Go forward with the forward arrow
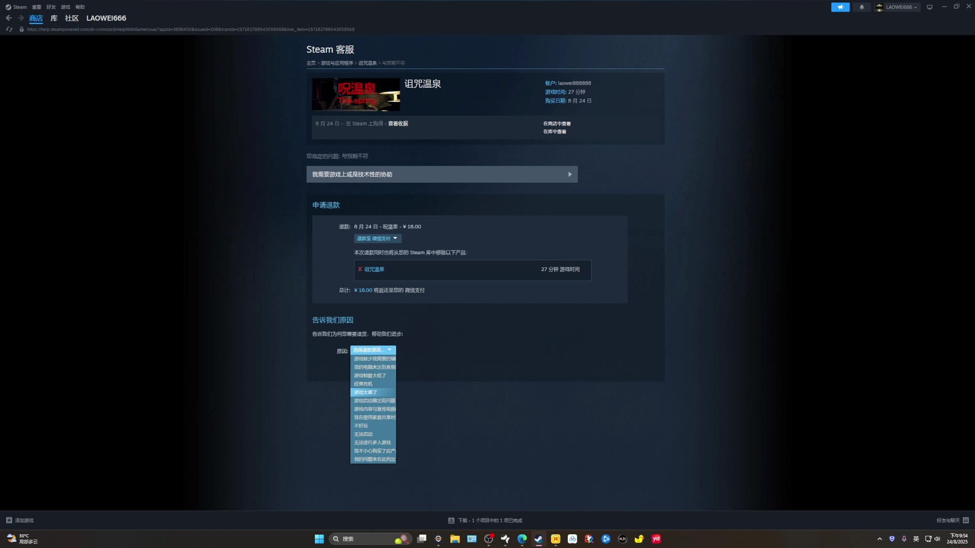This screenshot has height=548, width=975. [x=21, y=18]
